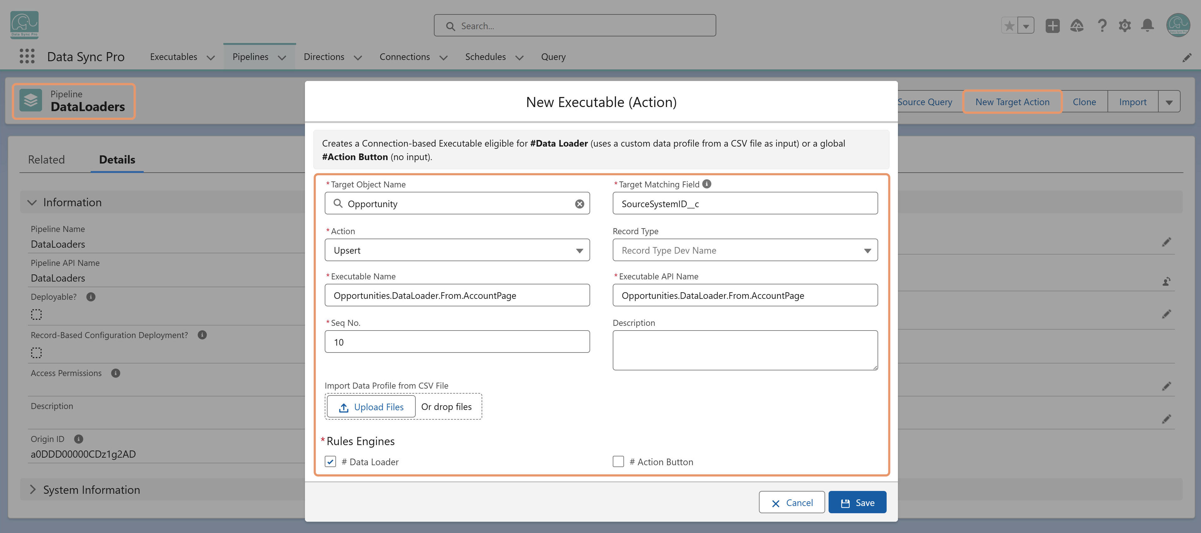
Task: Open the global actions plus icon
Action: pos(1052,26)
